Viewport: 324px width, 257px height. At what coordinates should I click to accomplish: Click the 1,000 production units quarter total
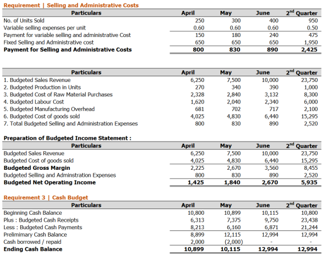click(x=311, y=87)
